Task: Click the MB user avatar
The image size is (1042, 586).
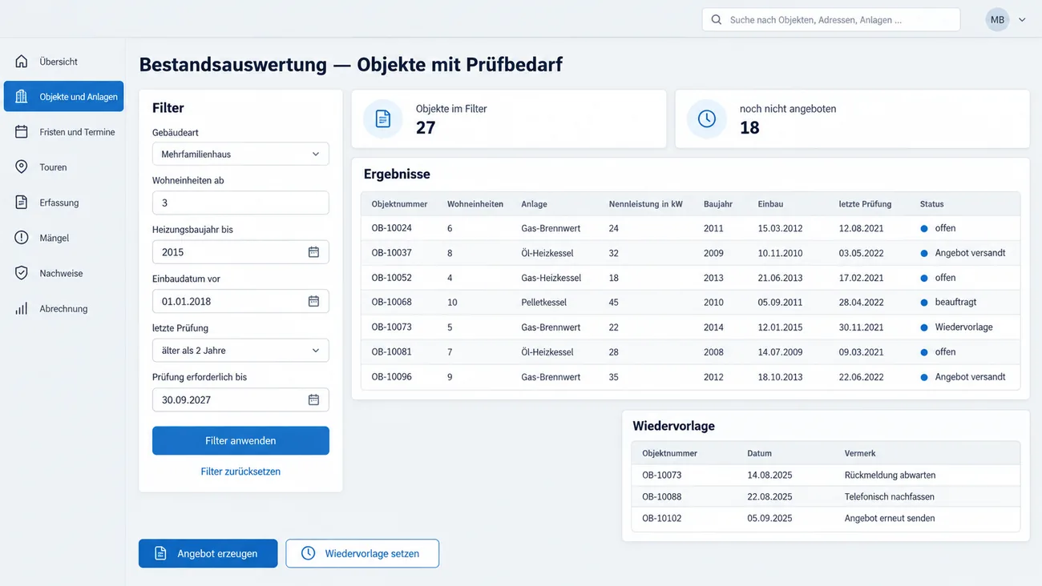Action: [997, 20]
